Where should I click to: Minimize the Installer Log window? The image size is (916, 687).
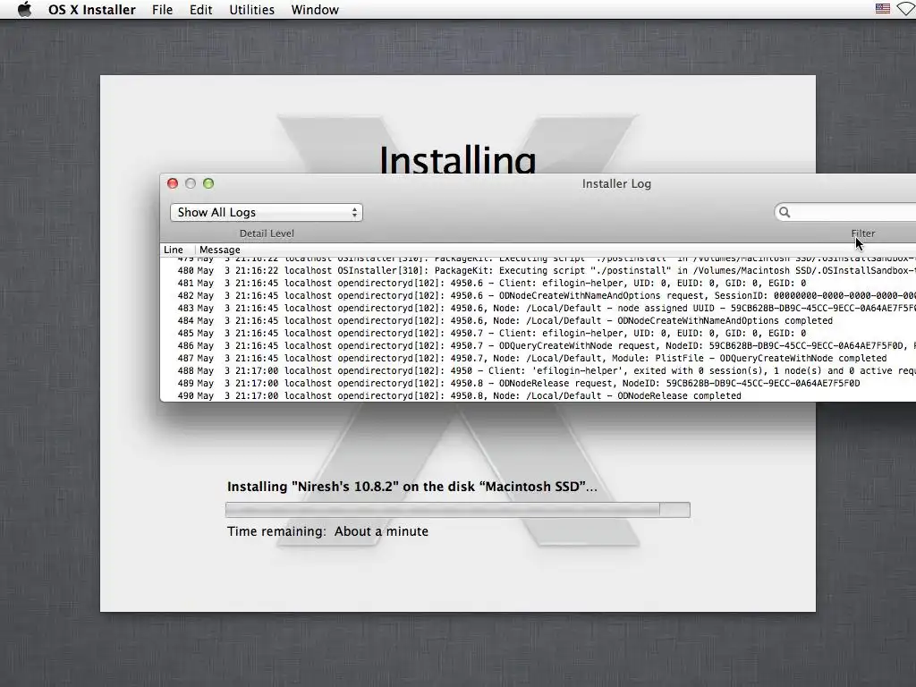pos(191,183)
